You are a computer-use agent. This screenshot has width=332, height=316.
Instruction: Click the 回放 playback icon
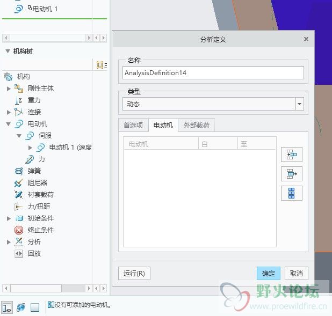[19, 254]
